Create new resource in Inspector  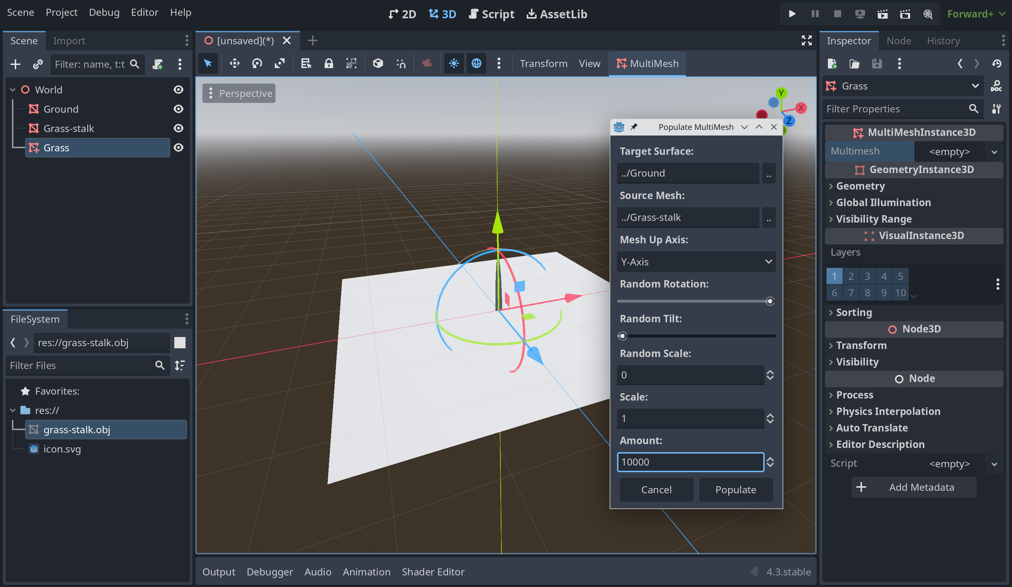(832, 64)
